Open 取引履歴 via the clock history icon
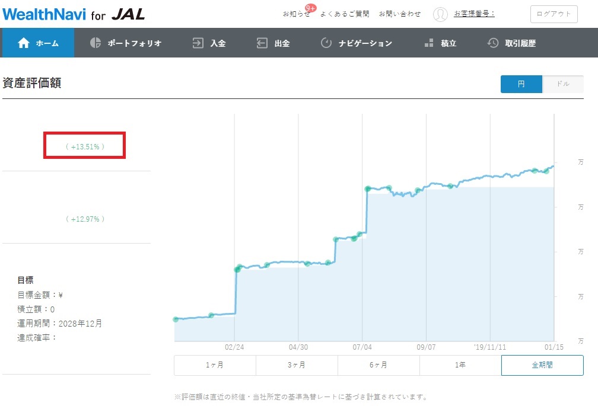This screenshot has height=406, width=598. (x=492, y=43)
